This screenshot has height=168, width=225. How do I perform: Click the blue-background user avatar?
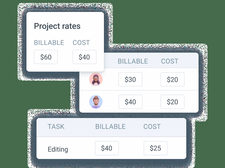(x=96, y=102)
